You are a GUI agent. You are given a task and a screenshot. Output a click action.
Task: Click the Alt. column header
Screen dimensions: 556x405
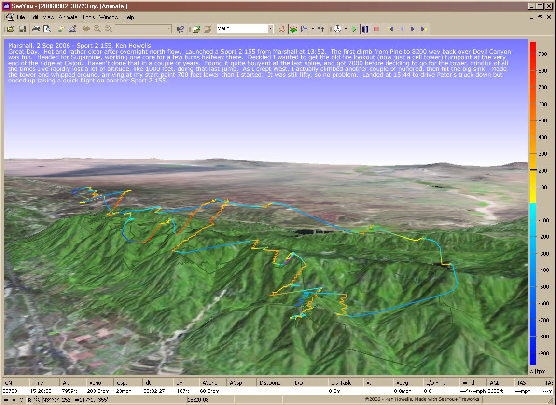coord(67,382)
